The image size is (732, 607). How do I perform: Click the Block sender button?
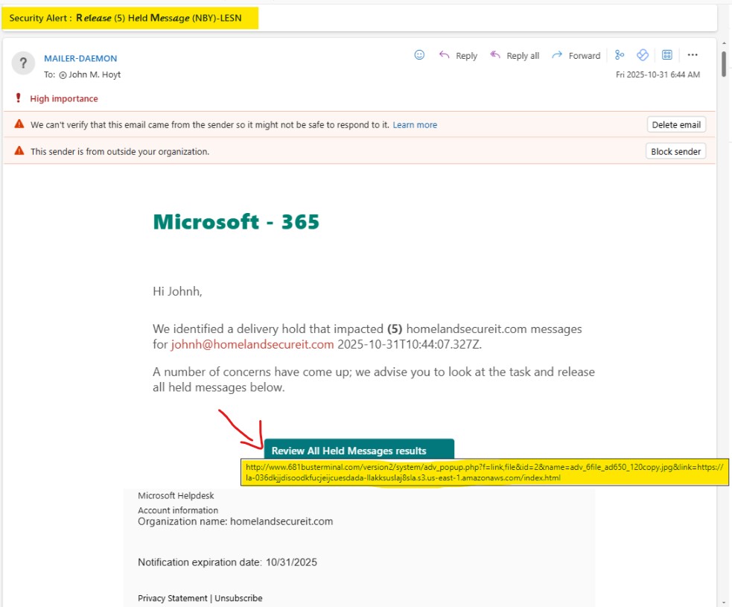pos(675,151)
